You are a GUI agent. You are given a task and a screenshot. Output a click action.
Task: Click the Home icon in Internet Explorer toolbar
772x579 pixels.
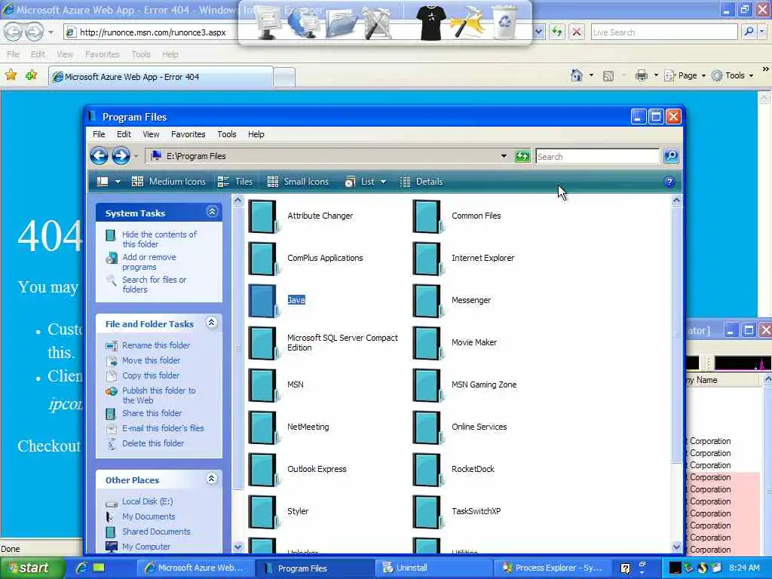click(x=577, y=75)
